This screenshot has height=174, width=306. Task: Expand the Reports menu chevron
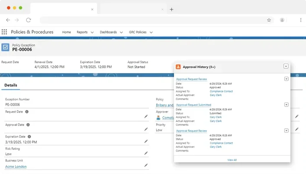(x=92, y=32)
